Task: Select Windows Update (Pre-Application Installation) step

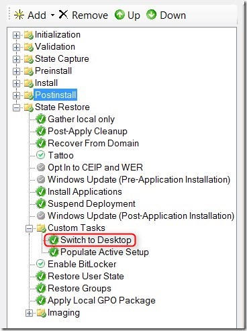Action: click(x=139, y=180)
